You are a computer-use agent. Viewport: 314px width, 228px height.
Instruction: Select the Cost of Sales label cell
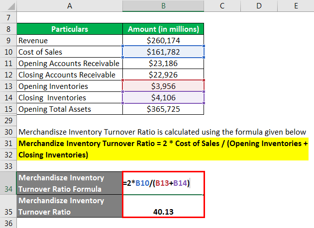point(70,52)
